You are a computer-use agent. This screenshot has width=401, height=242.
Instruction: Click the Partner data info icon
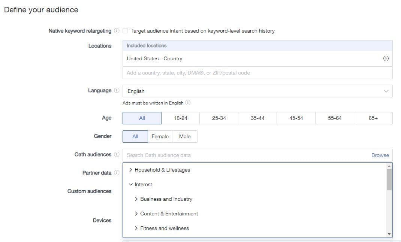(x=117, y=173)
